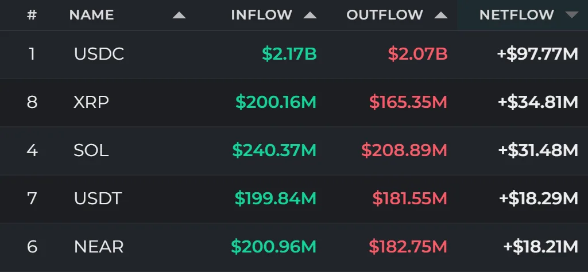This screenshot has width=588, height=272.
Task: Click the OUTFLOW column header label
Action: (385, 15)
